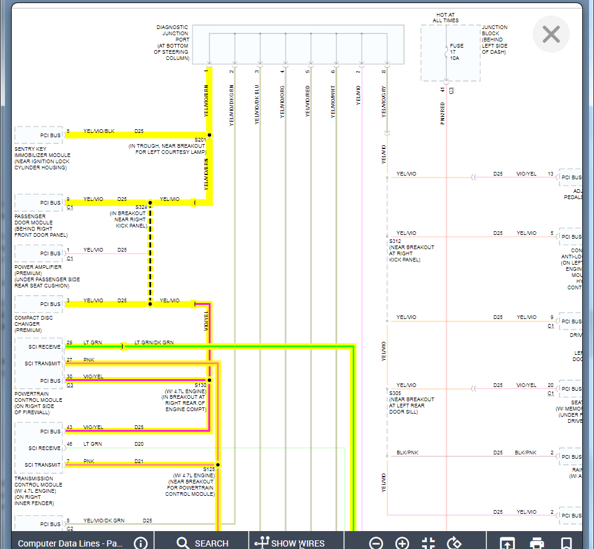Viewport: 594px width, 549px height.
Task: Click the vertical YEL/VIO/RED label
Action: point(308,101)
